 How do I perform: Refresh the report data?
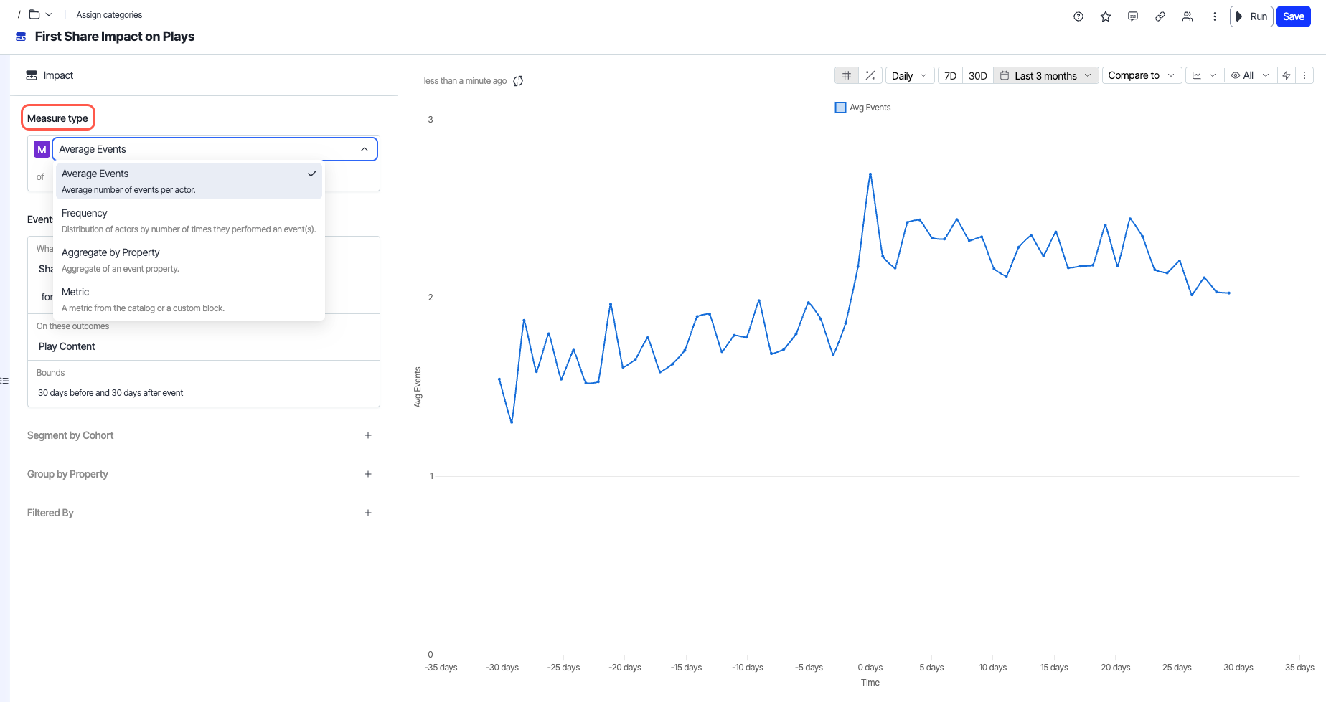(x=518, y=80)
